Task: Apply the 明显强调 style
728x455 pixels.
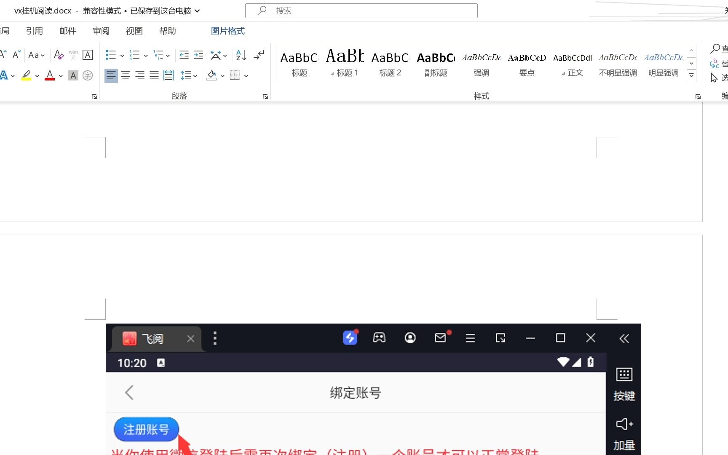Action: 664,63
